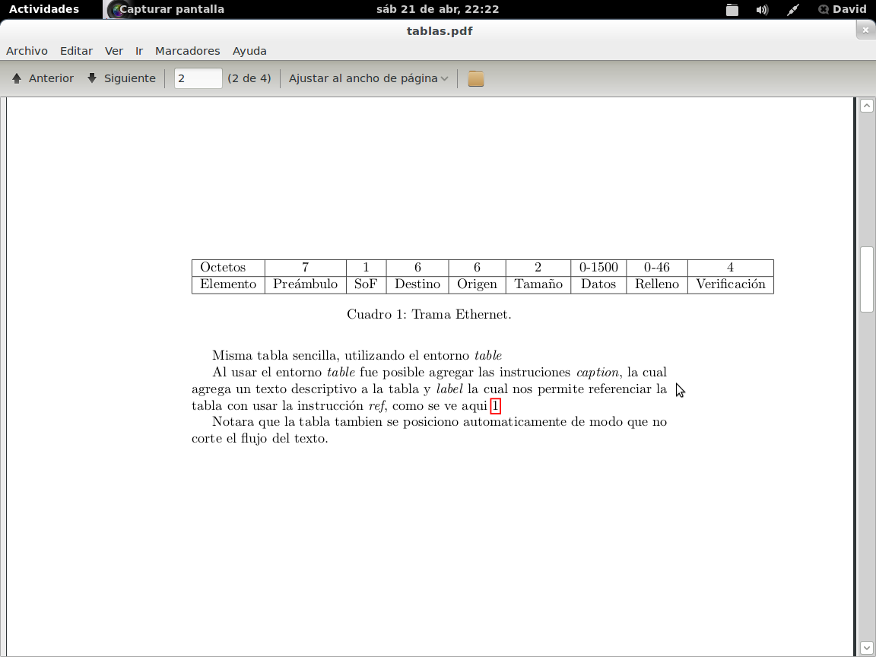Viewport: 876px width, 657px height.
Task: Click the SoF table cell
Action: coord(366,284)
